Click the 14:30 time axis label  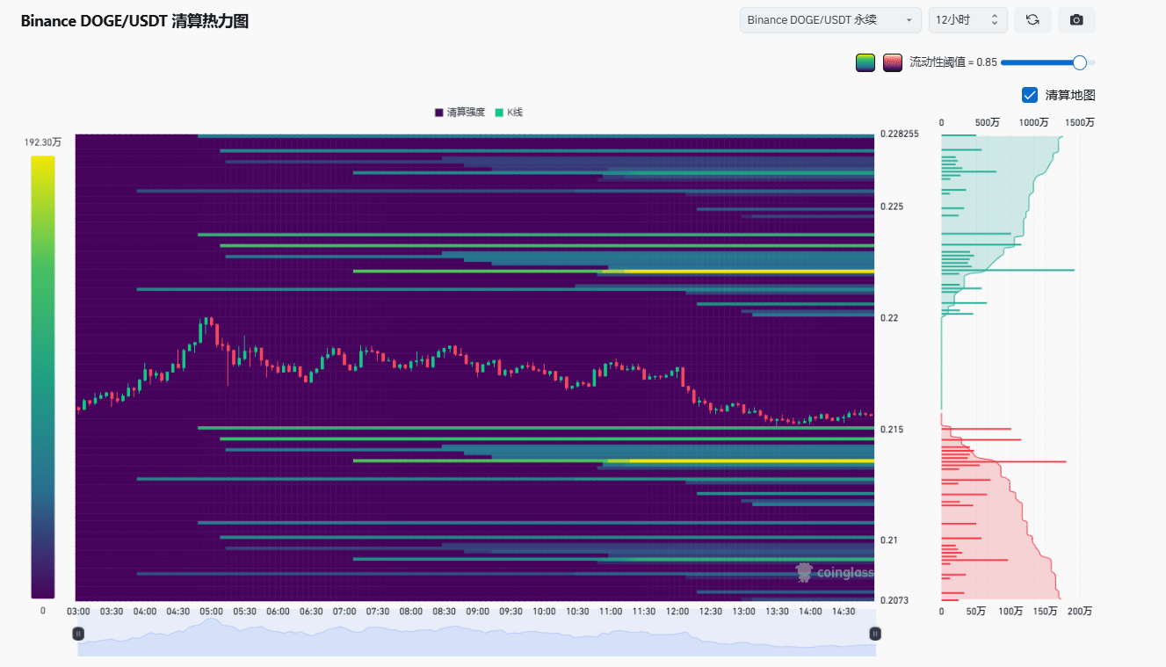[x=844, y=612]
